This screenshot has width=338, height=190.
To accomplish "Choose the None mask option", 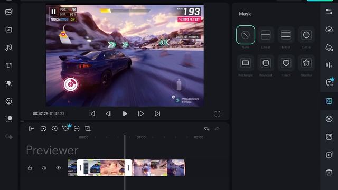I will 245,35.
